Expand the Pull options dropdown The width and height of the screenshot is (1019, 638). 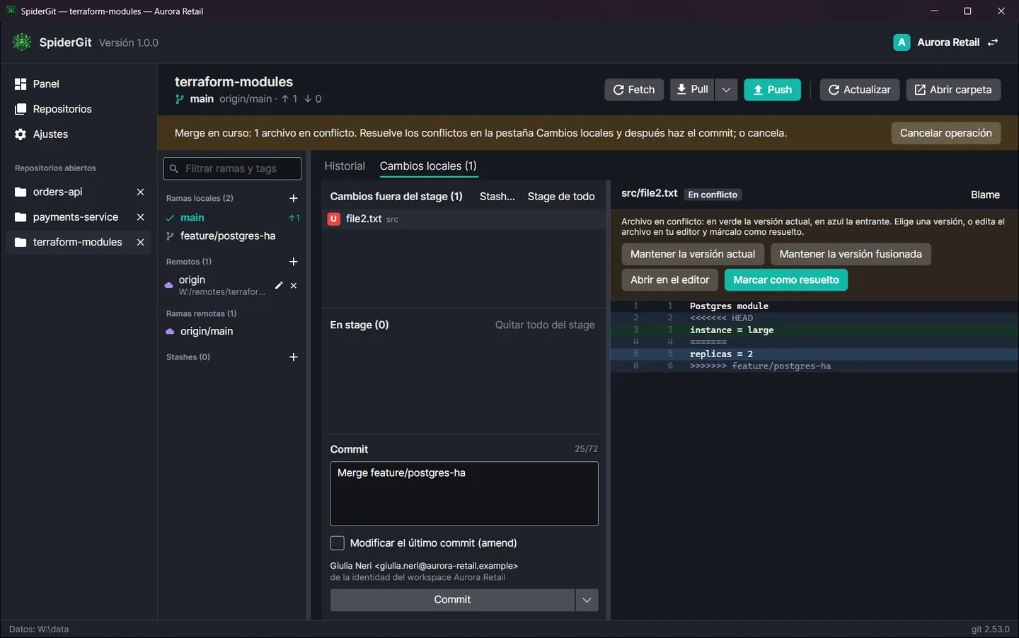point(726,90)
